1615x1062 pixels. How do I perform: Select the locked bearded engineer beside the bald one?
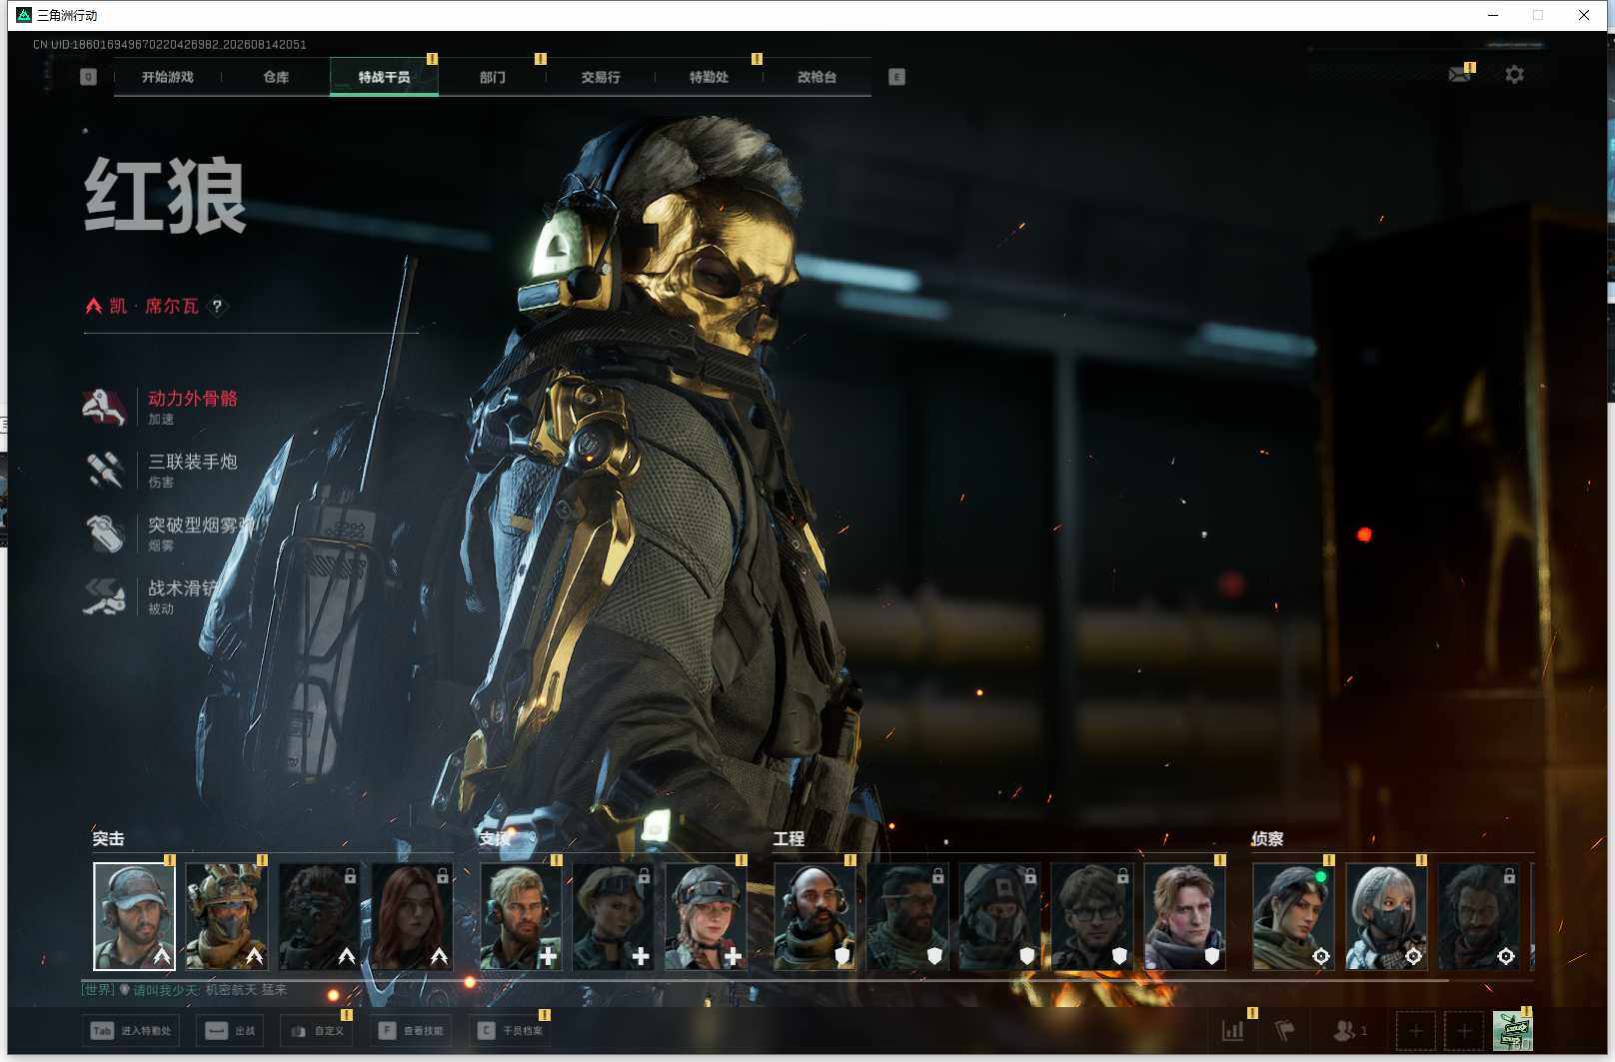(x=907, y=916)
